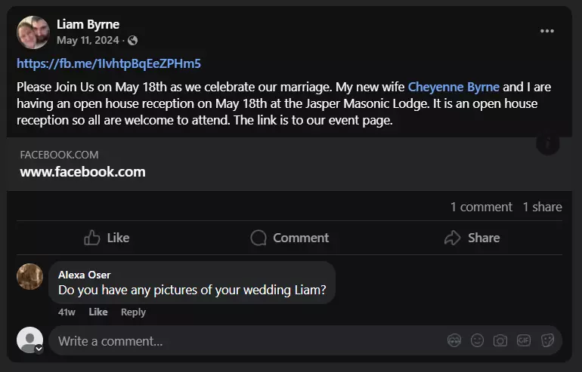
Task: Open the avatar sticker picker in comment box
Action: [454, 340]
